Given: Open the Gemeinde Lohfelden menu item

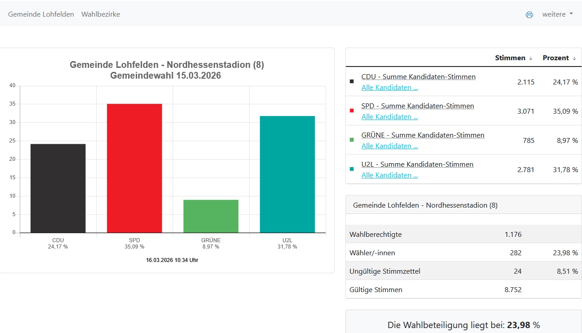Looking at the screenshot, I should 41,14.
